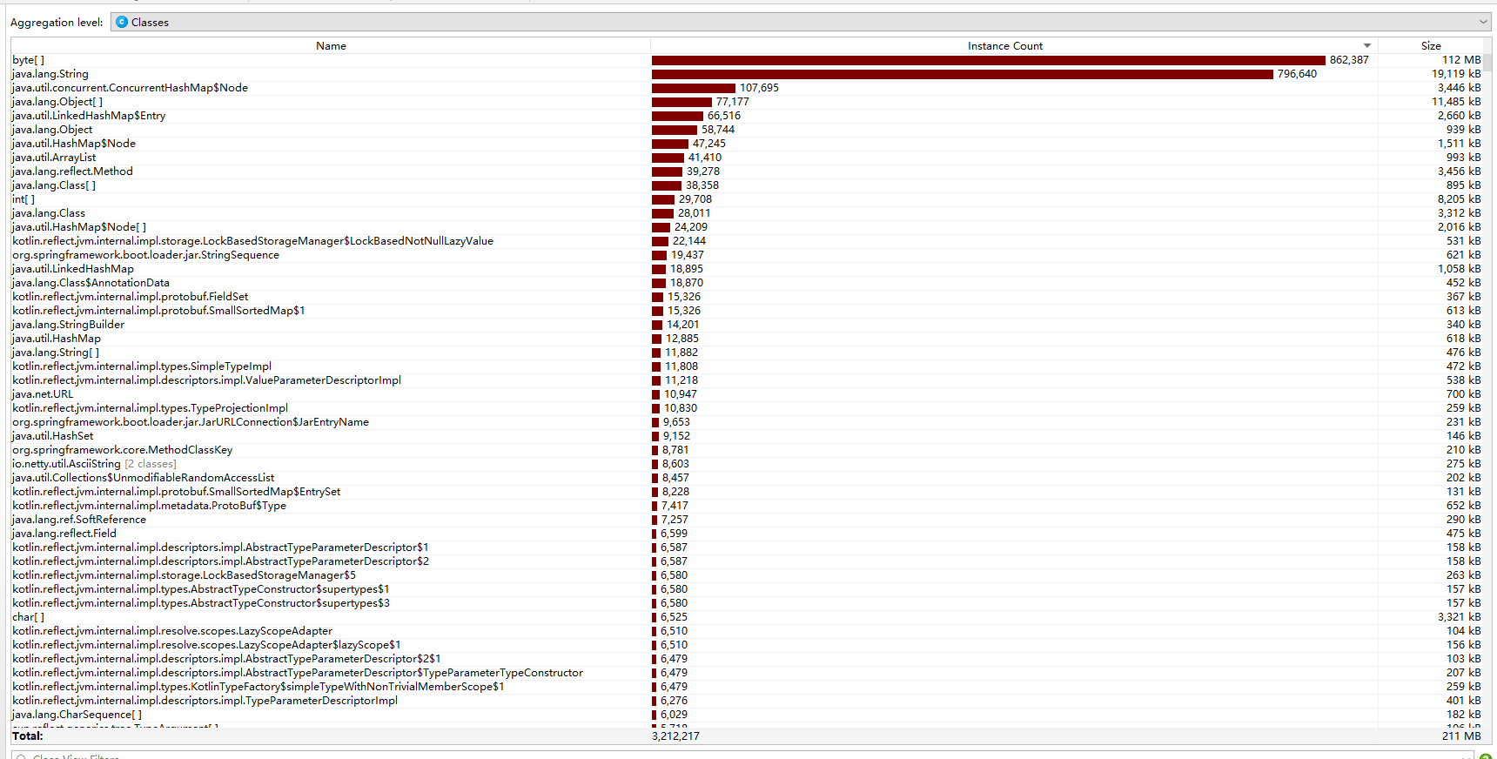This screenshot has height=759, width=1497.
Task: Sort by the Name column header
Action: point(331,46)
